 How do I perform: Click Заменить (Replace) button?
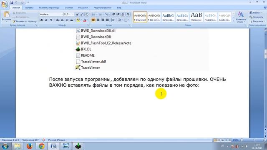pyautogui.click(x=256, y=17)
